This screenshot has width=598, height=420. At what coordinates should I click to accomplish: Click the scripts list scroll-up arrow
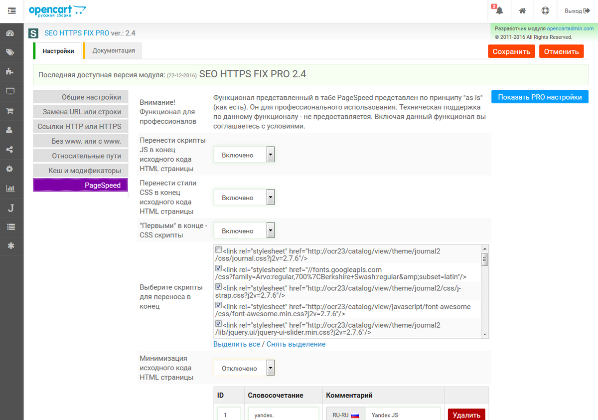coord(484,248)
